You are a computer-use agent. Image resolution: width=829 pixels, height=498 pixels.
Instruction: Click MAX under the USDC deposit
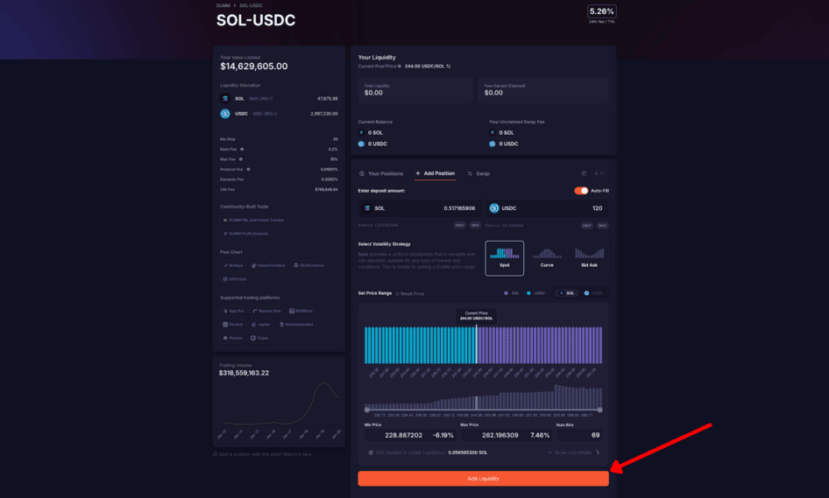[x=602, y=226]
